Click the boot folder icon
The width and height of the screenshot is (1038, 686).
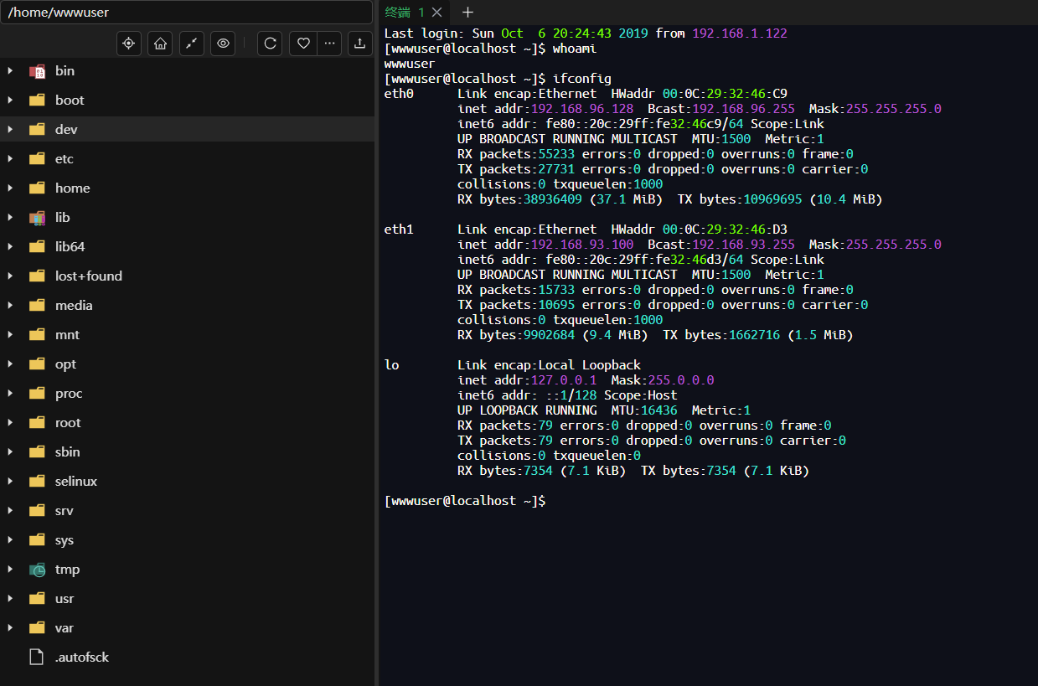(x=37, y=101)
